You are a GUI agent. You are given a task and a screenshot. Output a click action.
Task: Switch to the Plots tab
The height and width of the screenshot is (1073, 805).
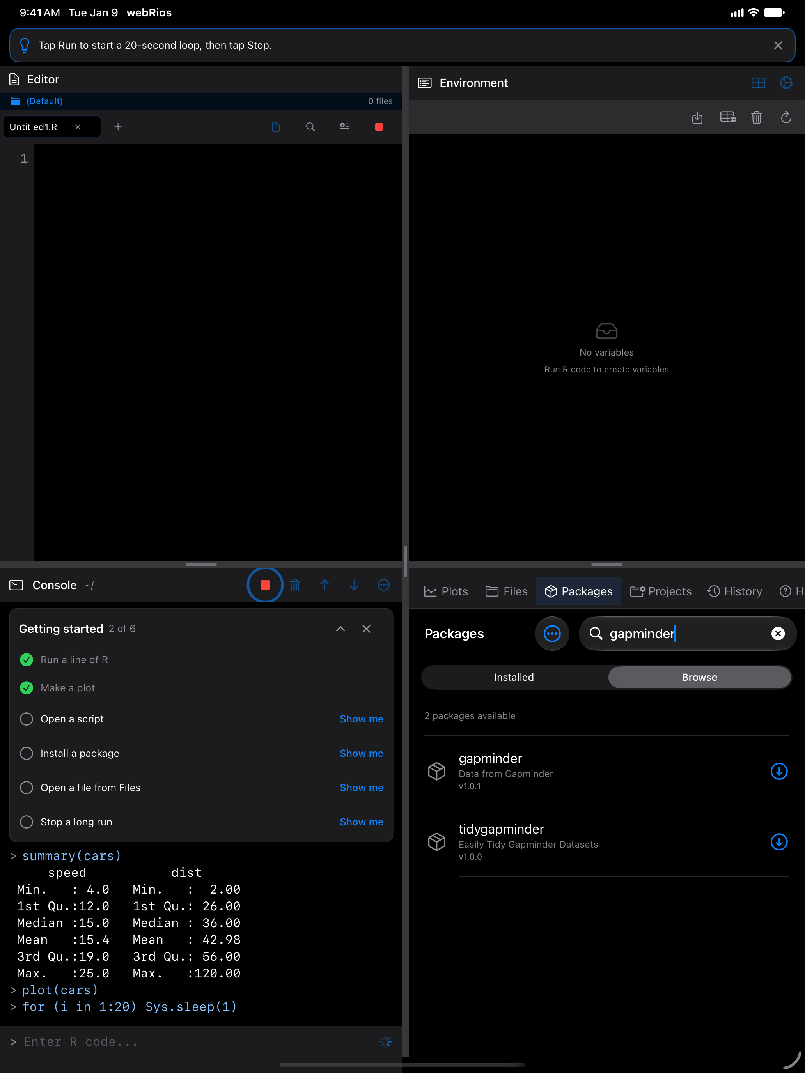(446, 591)
